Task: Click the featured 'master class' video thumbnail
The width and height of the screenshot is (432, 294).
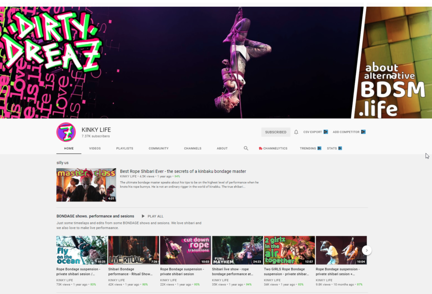Action: 86,185
